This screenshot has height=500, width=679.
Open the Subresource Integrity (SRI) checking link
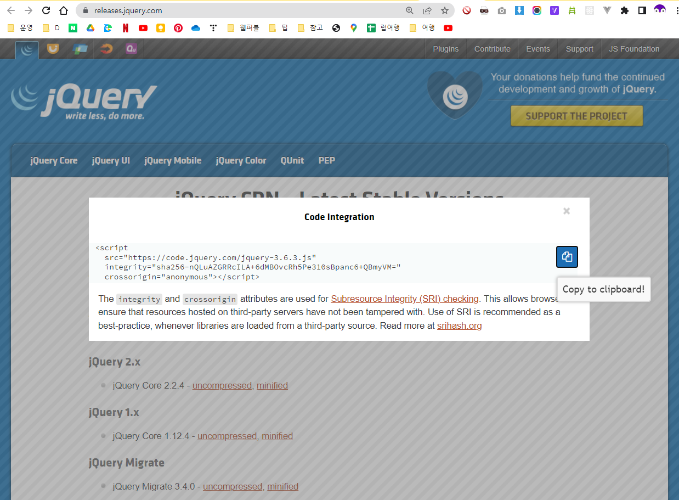(405, 299)
